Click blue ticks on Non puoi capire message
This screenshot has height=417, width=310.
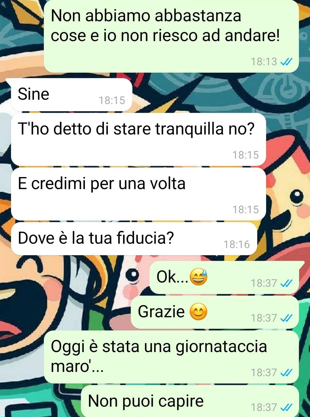(x=286, y=407)
